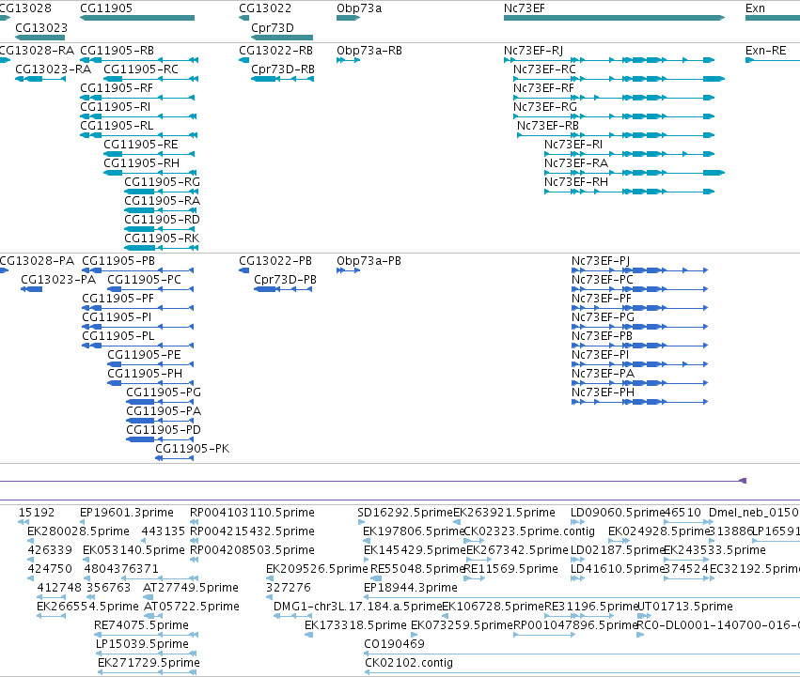Click EST EP18944.3prime
800x677 pixels.
coord(582,597)
